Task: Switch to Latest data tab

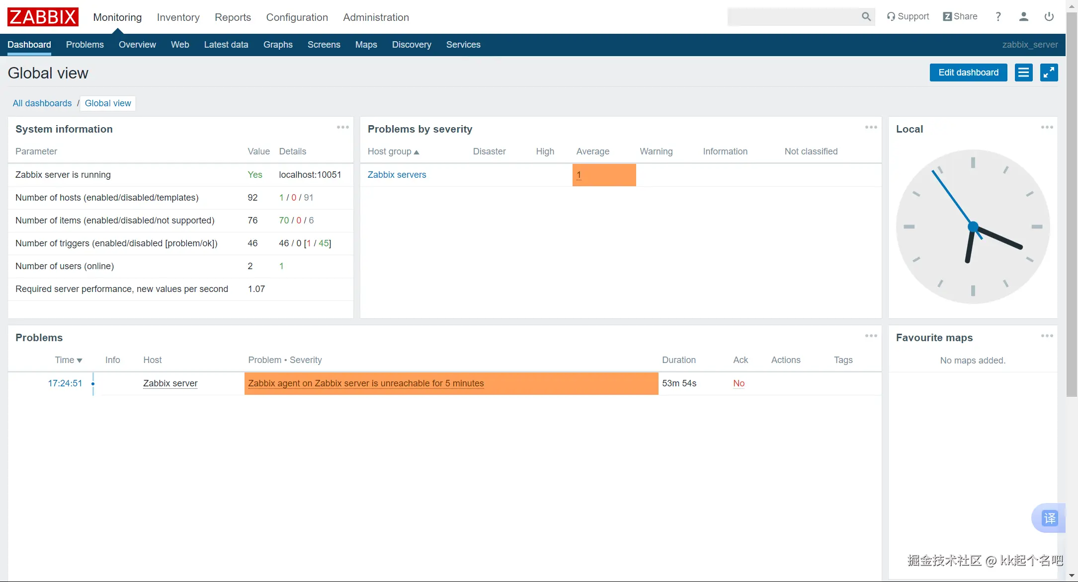Action: pyautogui.click(x=226, y=45)
